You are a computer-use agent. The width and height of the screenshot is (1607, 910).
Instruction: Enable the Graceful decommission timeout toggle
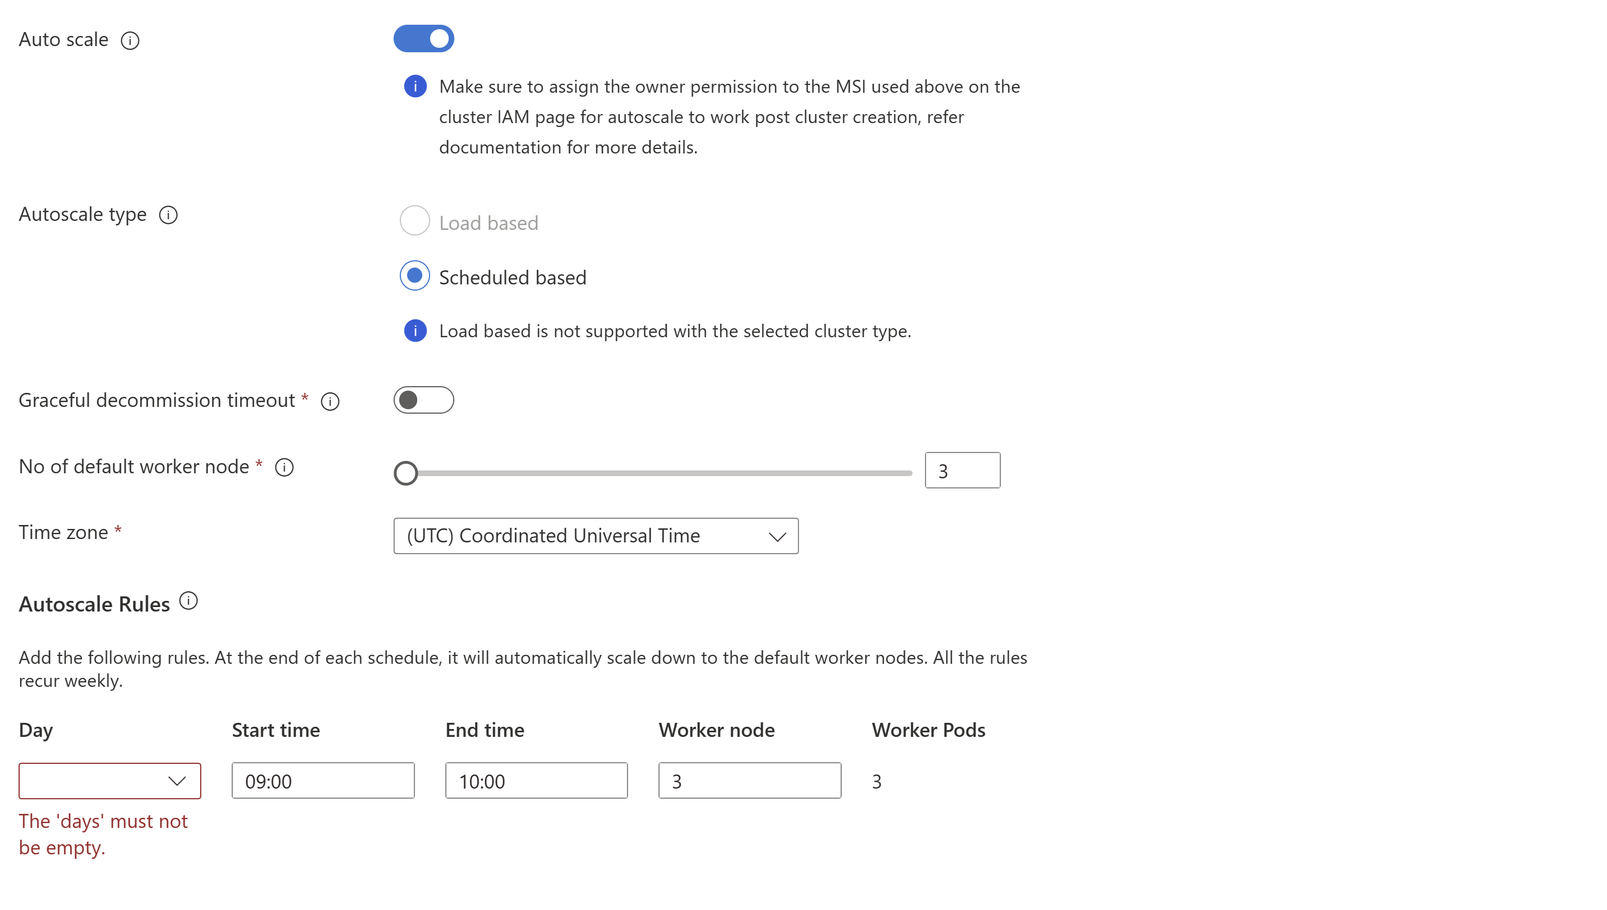pos(424,400)
